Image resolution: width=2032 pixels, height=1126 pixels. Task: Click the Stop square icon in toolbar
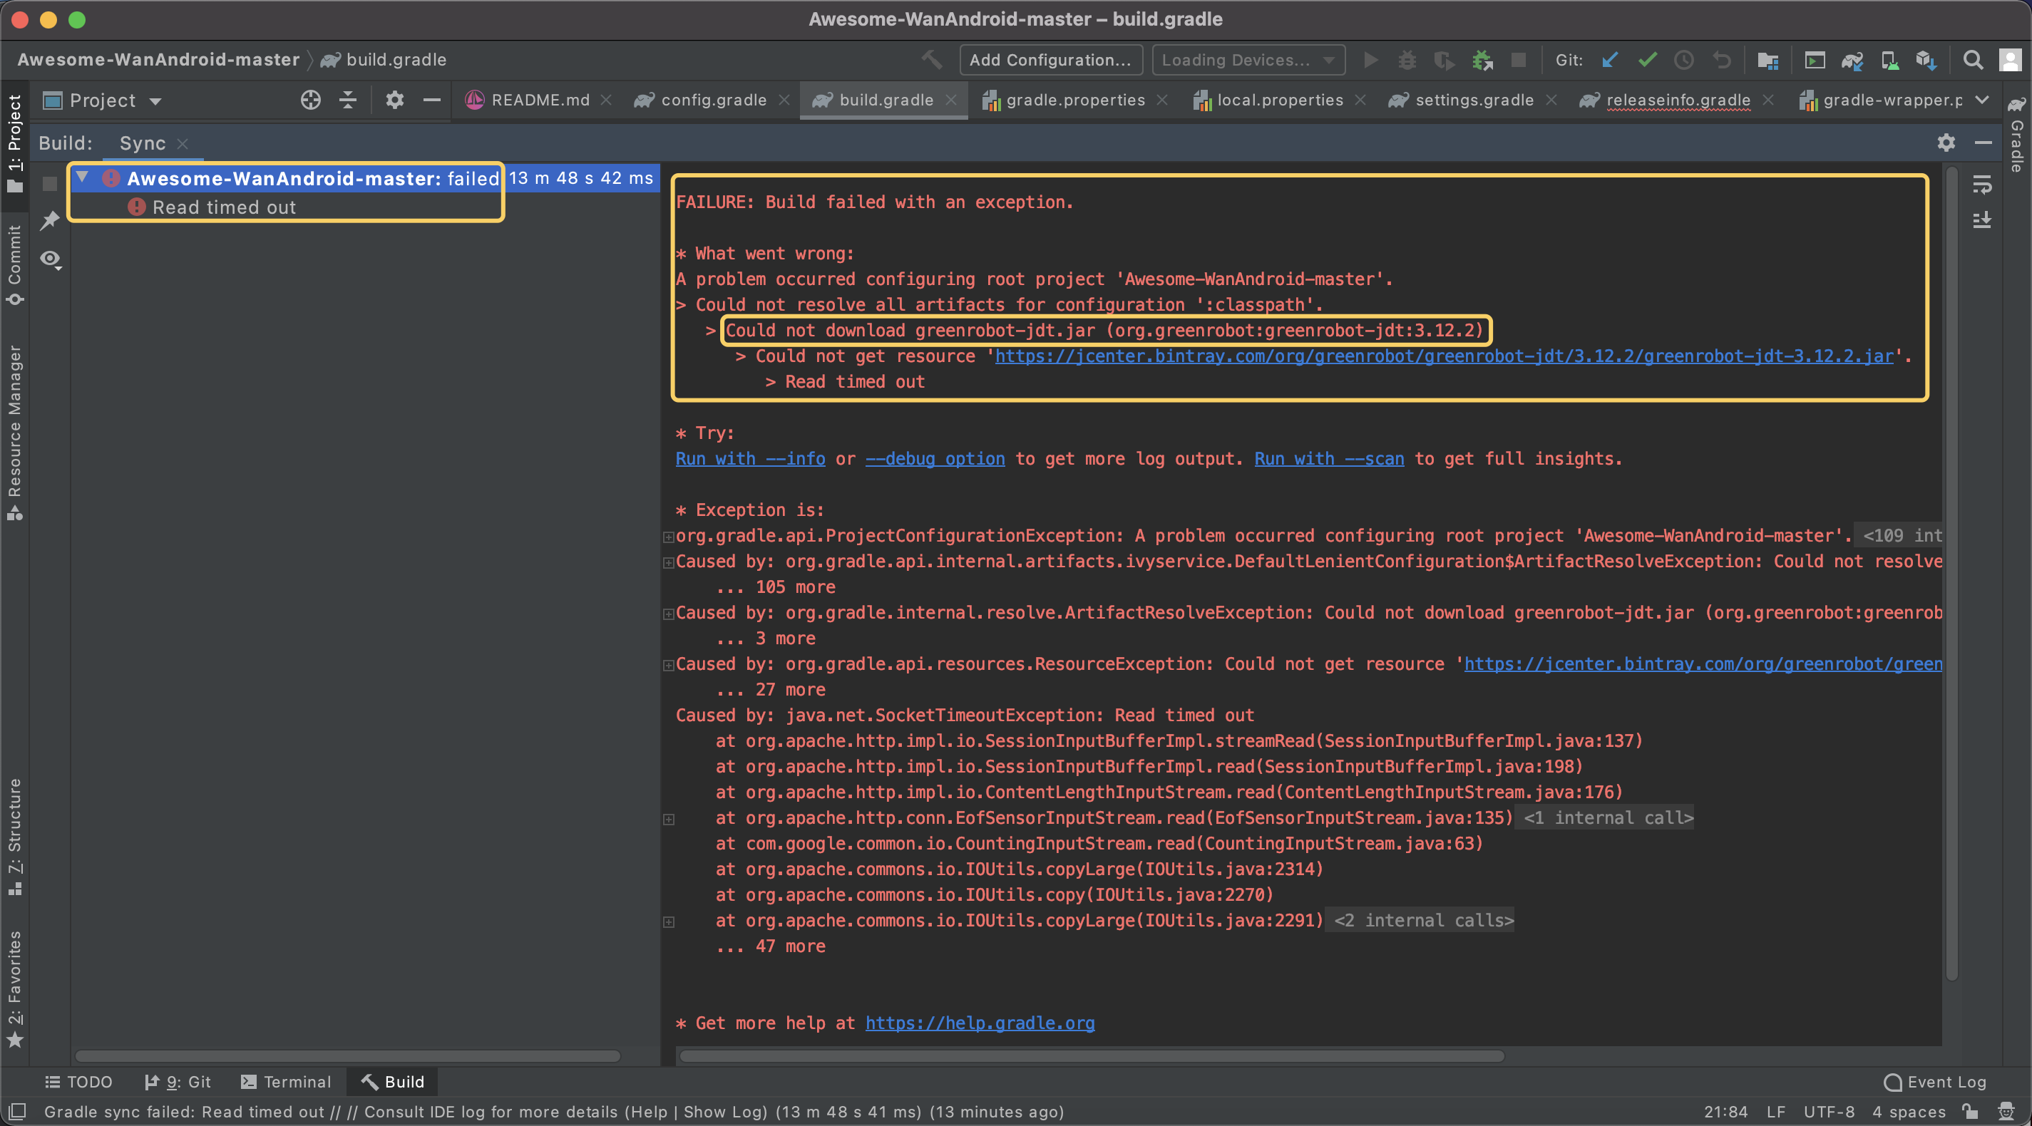point(1519,60)
